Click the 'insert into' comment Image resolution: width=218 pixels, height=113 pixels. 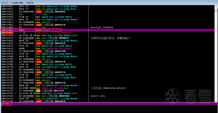pyautogui.click(x=98, y=96)
